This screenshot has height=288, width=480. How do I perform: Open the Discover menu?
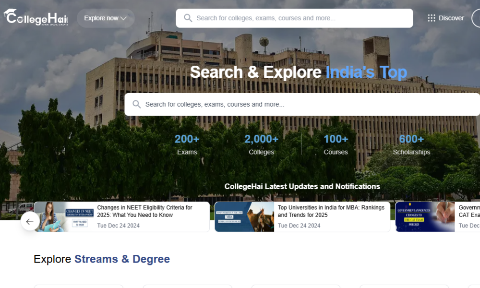446,18
